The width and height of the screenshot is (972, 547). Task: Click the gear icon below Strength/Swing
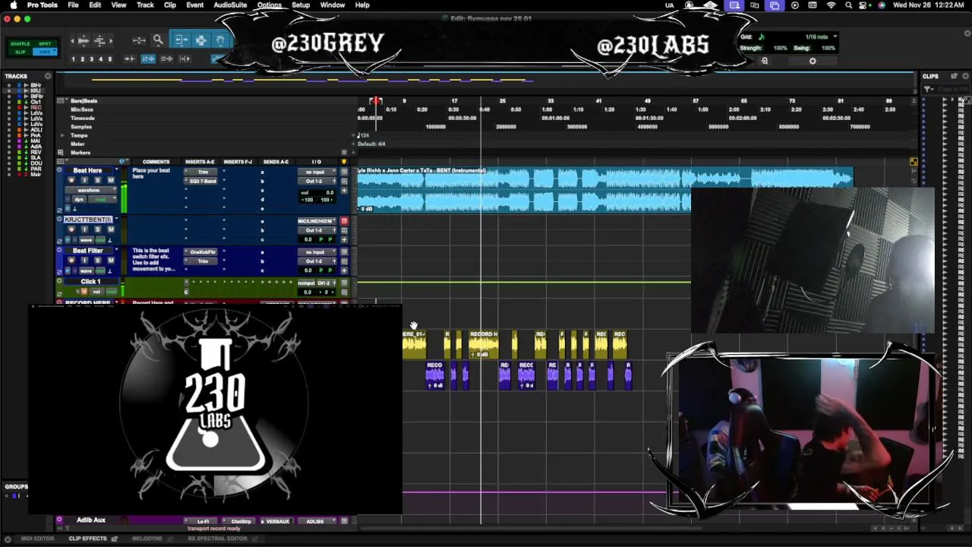click(813, 61)
